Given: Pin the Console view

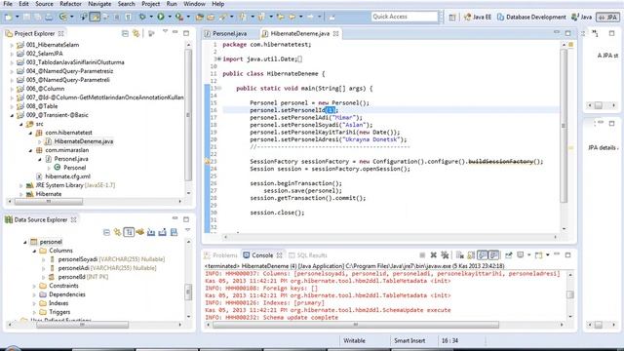Looking at the screenshot, I should [509, 255].
